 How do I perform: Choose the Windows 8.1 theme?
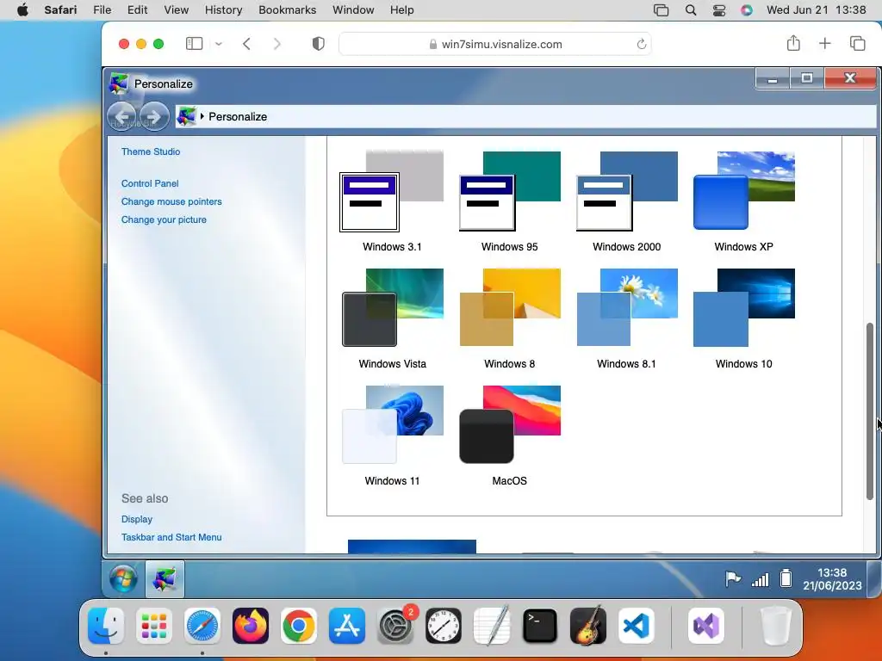627,307
